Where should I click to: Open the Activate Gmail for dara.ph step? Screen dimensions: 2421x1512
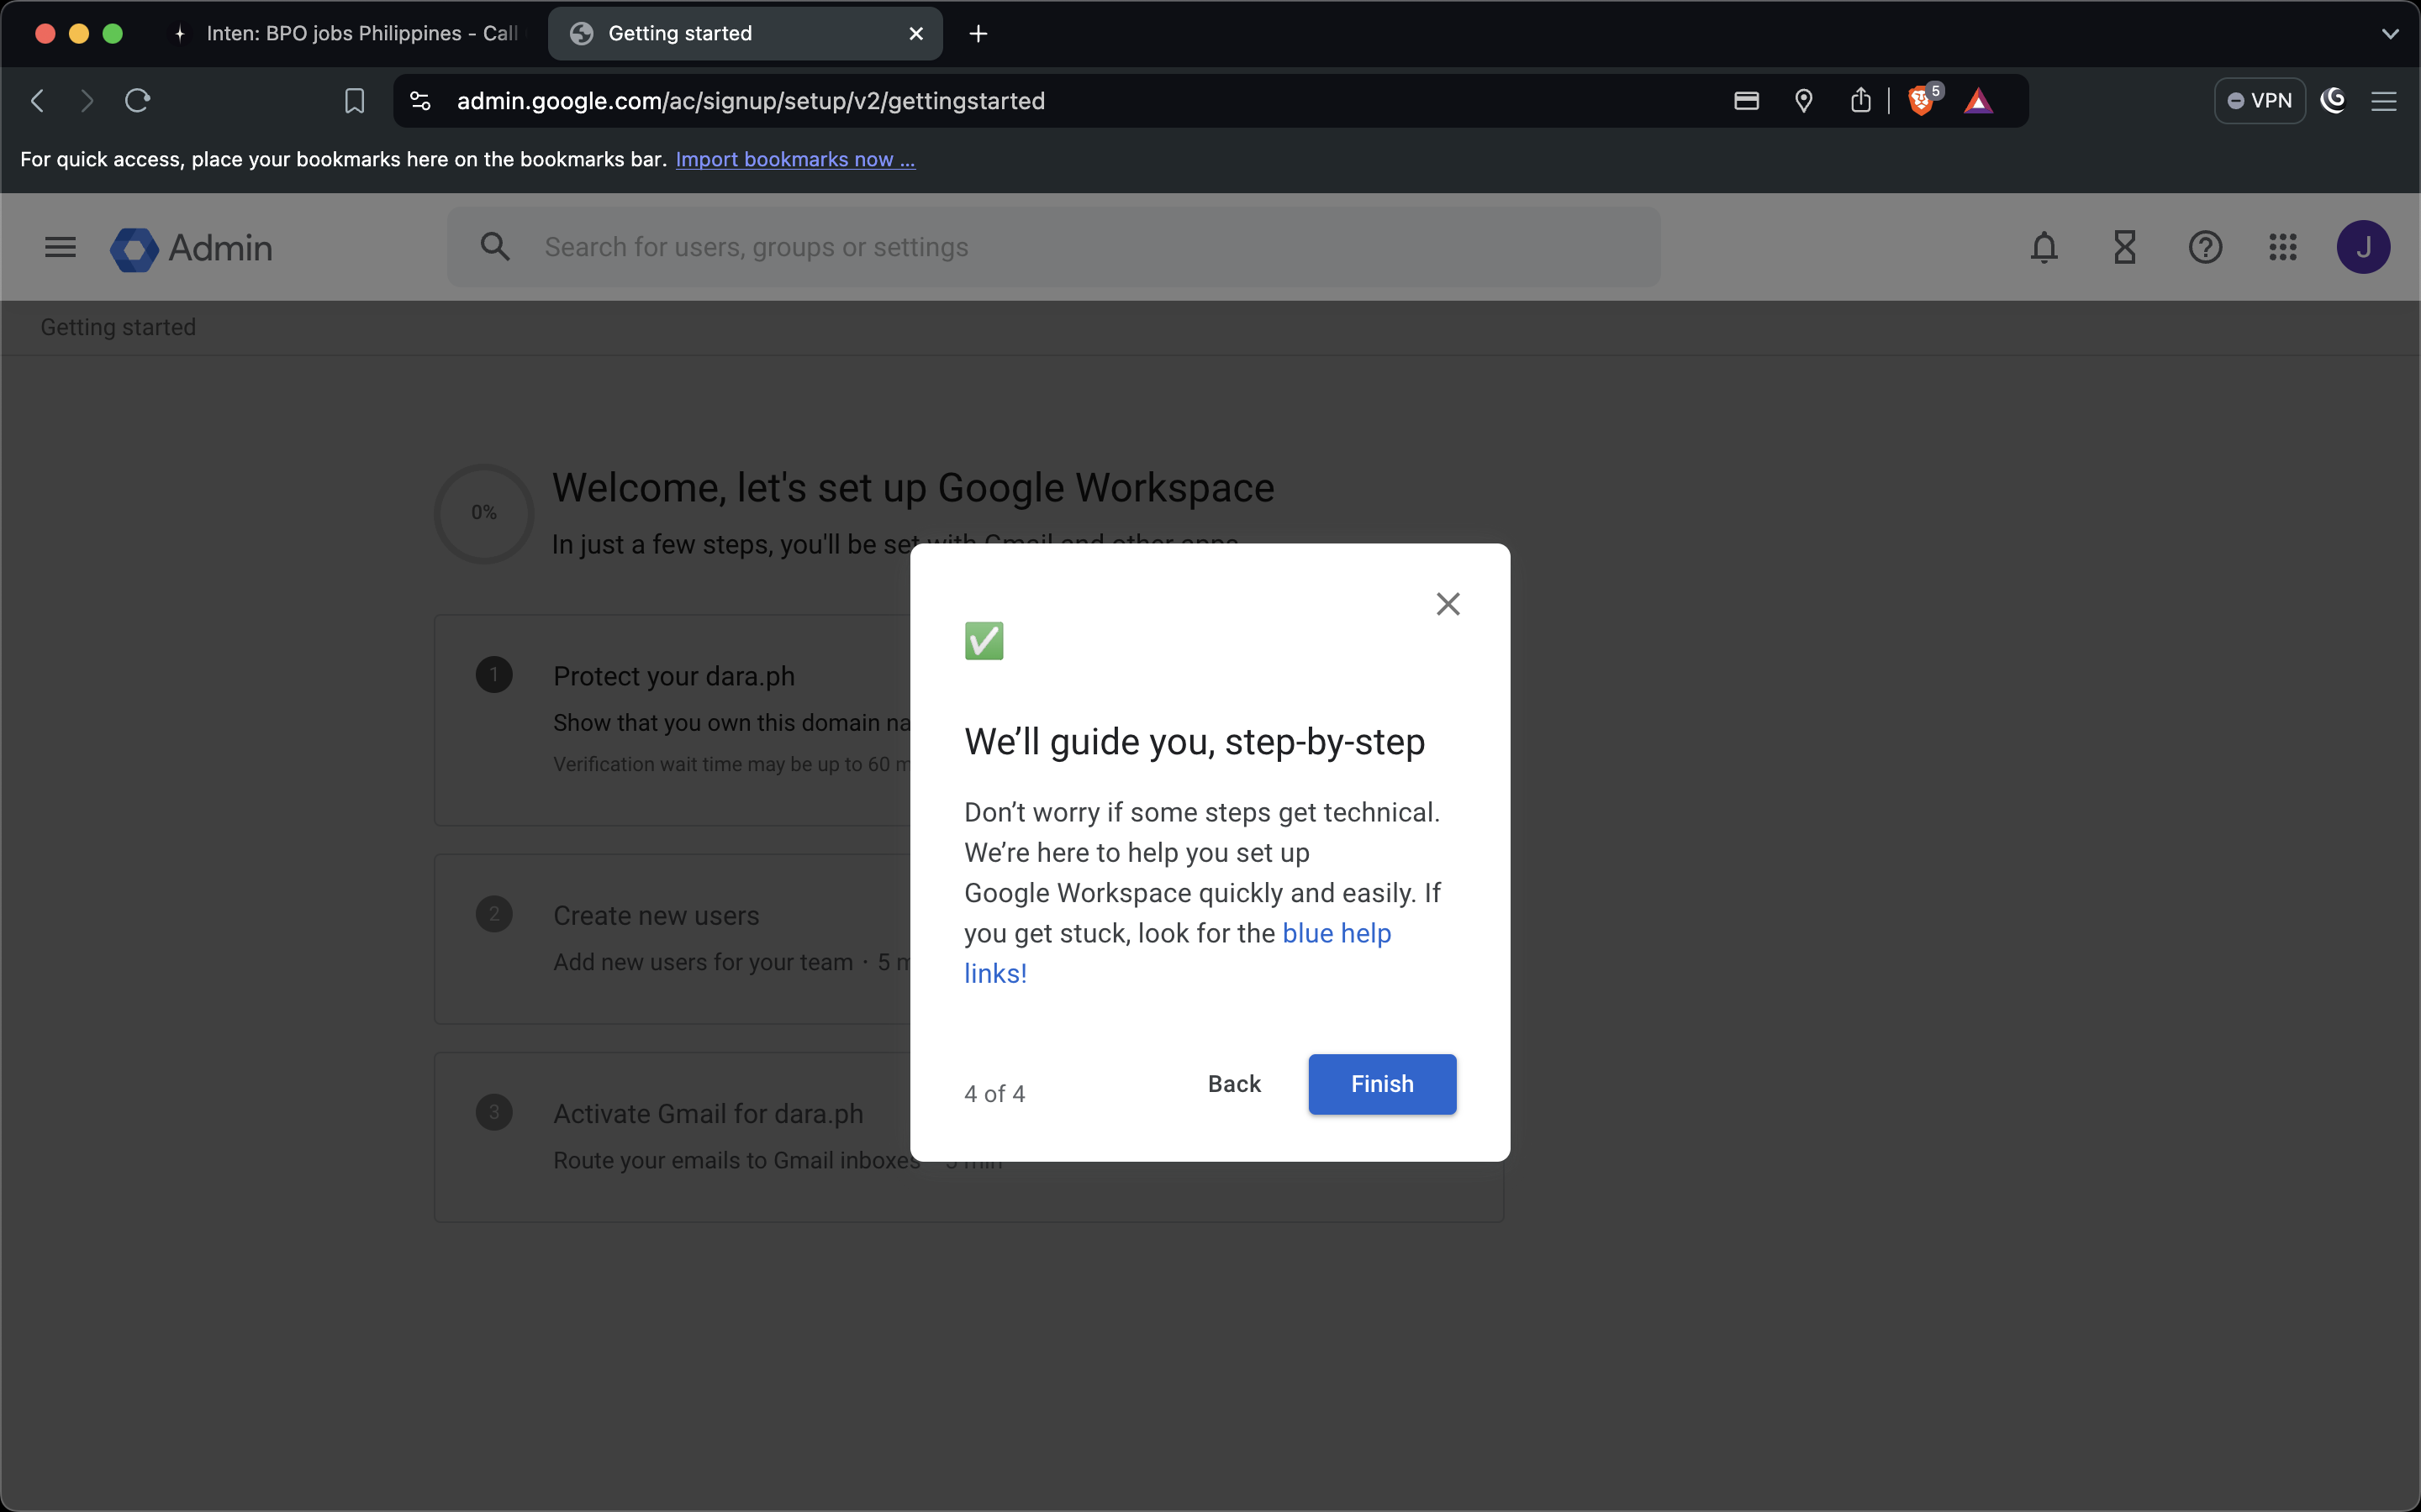709,1114
